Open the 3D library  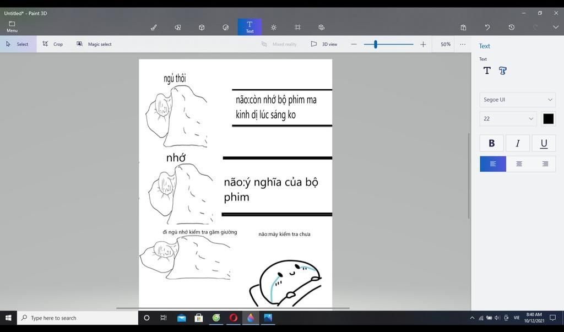pyautogui.click(x=322, y=28)
